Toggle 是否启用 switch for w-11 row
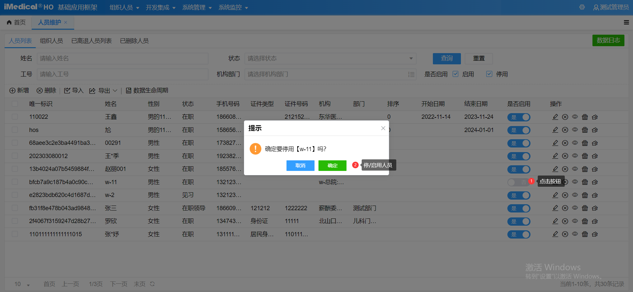The height and width of the screenshot is (292, 633). 519,182
